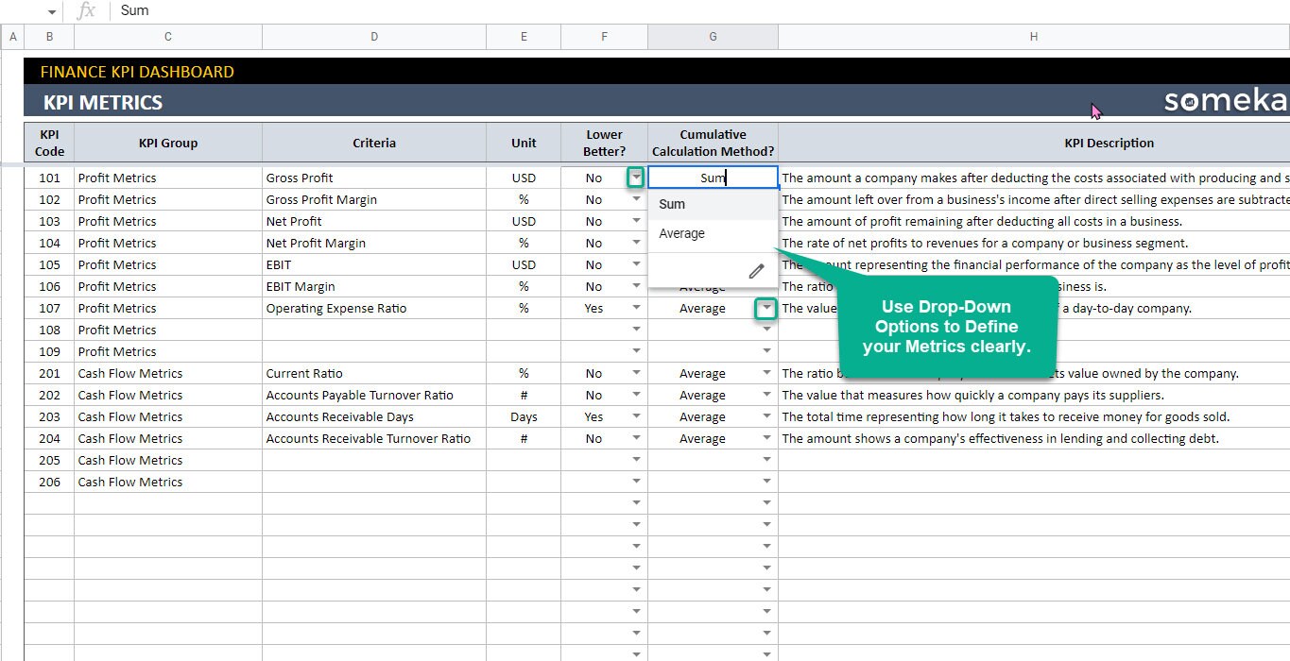Click the 'Accounts Payable Turnover Ratio' cell
This screenshot has width=1290, height=661.
[x=374, y=395]
